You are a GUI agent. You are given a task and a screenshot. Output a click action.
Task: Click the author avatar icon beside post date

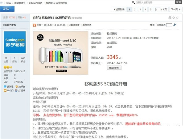click(35, 25)
